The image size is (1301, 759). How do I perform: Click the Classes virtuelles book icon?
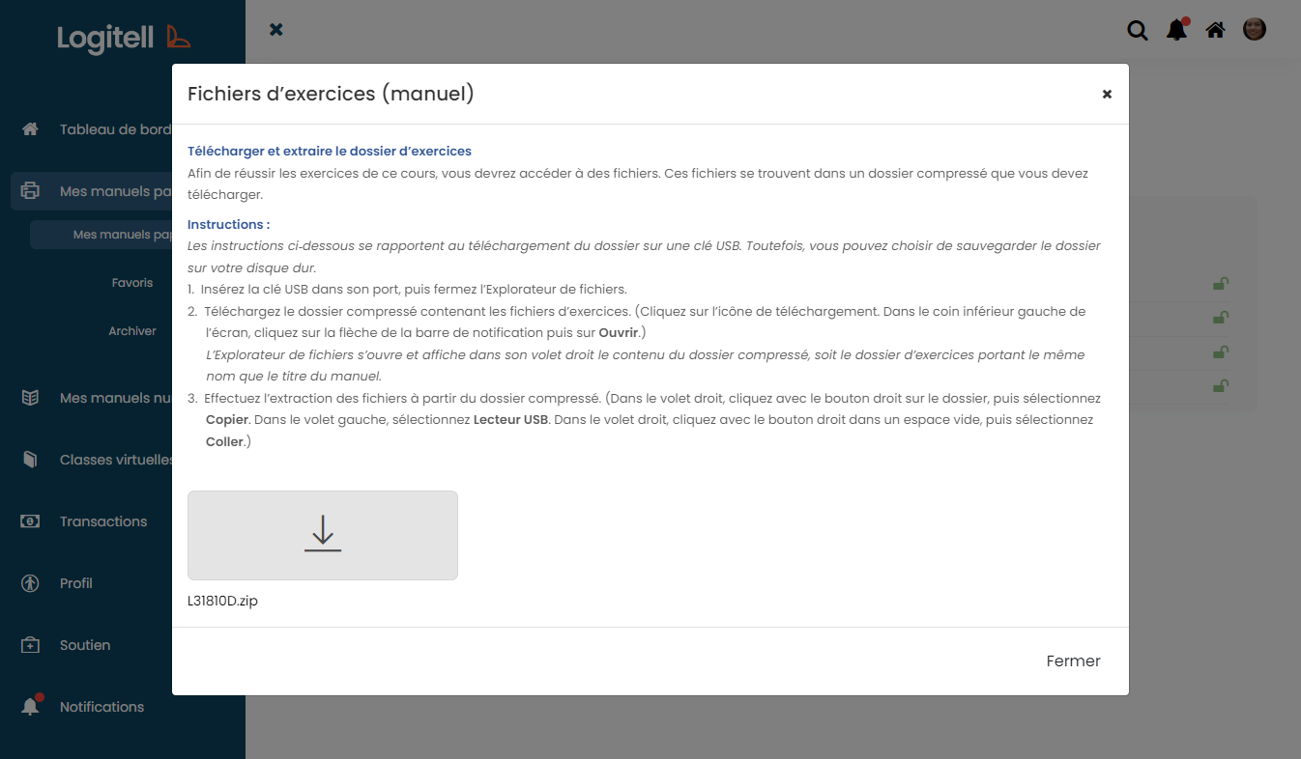pyautogui.click(x=30, y=460)
